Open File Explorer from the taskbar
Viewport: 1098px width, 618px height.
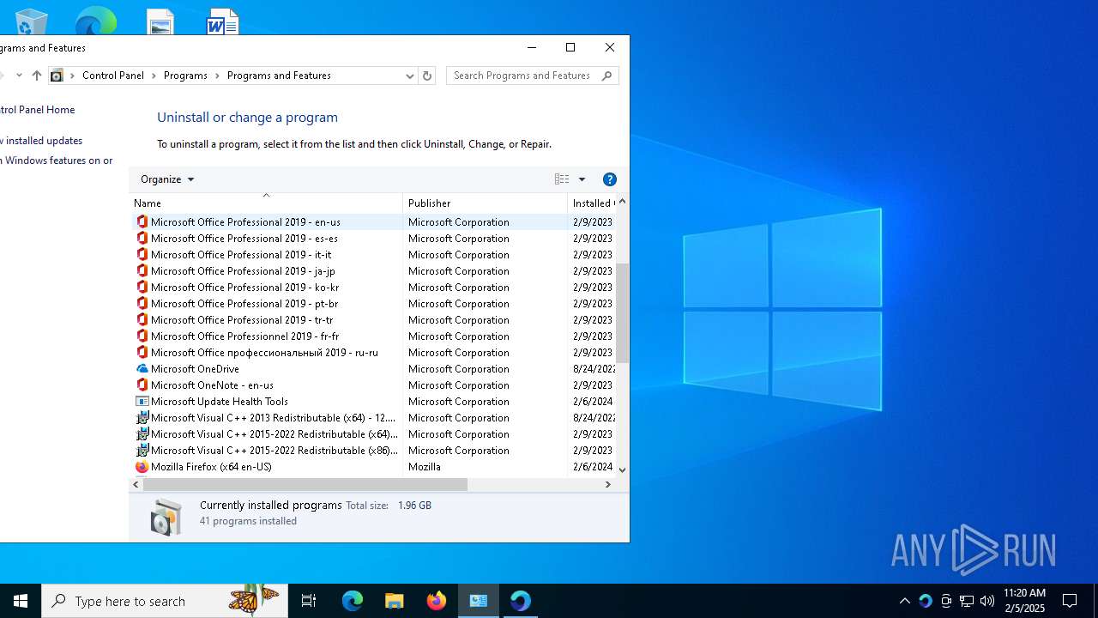point(394,601)
